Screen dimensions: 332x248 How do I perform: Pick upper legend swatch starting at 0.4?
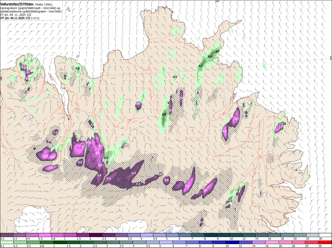point(32,235)
